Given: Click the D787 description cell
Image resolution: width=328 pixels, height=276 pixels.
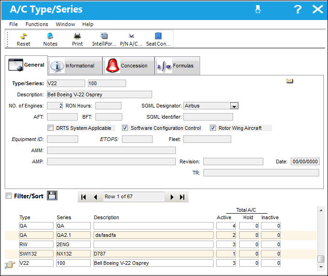Looking at the screenshot, I should [154, 254].
